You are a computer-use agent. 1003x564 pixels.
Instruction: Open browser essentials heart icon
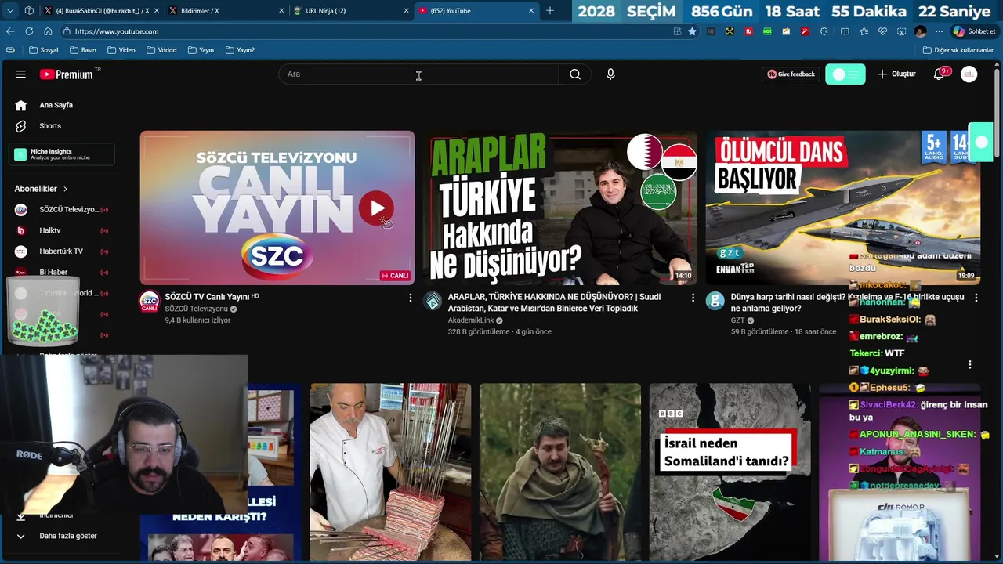pos(882,31)
